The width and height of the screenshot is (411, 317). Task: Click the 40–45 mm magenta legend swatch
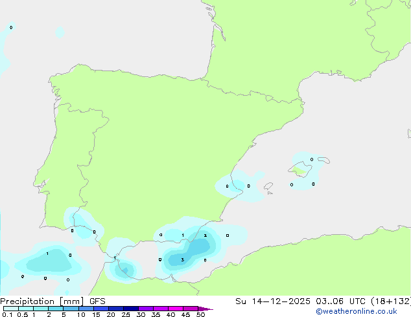click(176, 309)
